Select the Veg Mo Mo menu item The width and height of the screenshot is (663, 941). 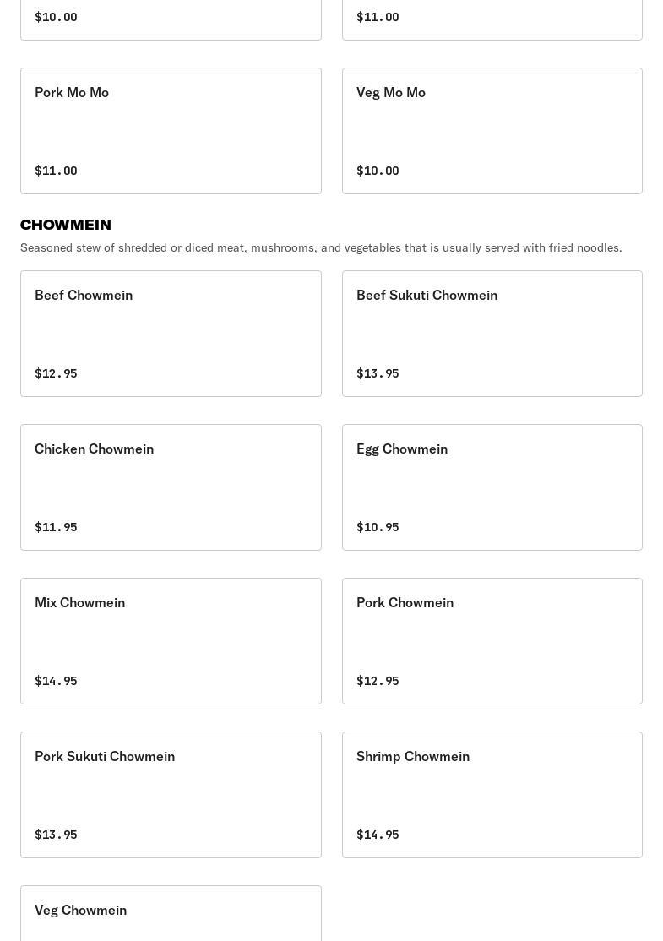click(492, 131)
